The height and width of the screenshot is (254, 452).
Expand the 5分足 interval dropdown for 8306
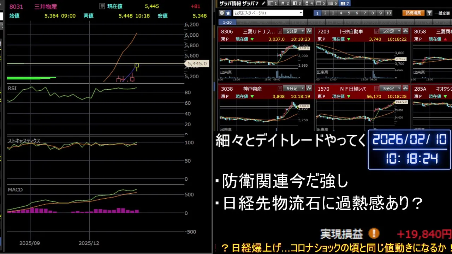[295, 31]
